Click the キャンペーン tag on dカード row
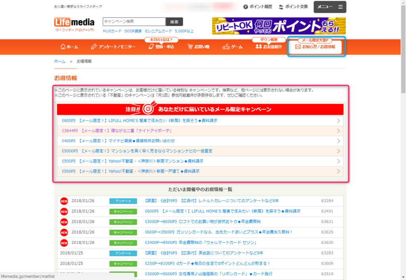This screenshot has height=280, width=406. tap(123, 264)
